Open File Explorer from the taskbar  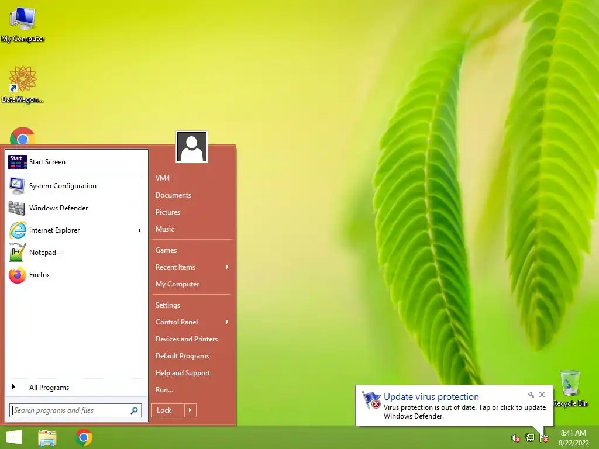tap(47, 437)
